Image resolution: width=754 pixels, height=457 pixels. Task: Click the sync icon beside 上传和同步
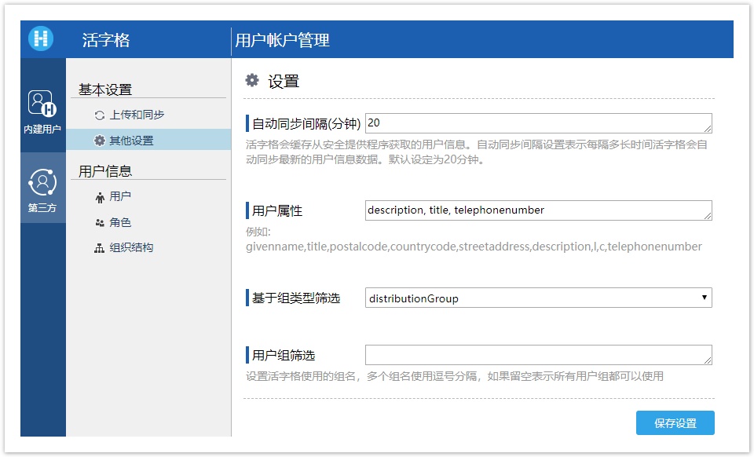click(100, 115)
